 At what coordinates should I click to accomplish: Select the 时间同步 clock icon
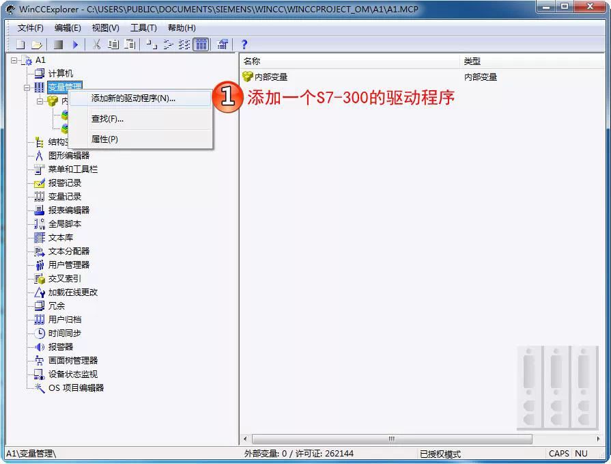[40, 333]
